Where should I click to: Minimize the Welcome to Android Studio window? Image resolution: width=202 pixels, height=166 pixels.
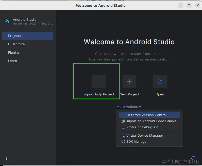[180, 5]
